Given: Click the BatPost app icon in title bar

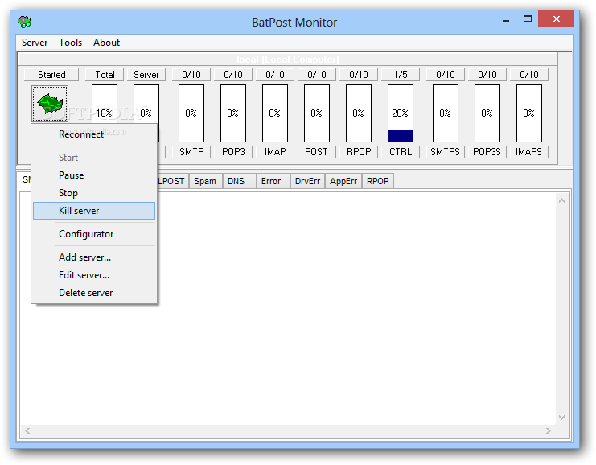Looking at the screenshot, I should [24, 22].
